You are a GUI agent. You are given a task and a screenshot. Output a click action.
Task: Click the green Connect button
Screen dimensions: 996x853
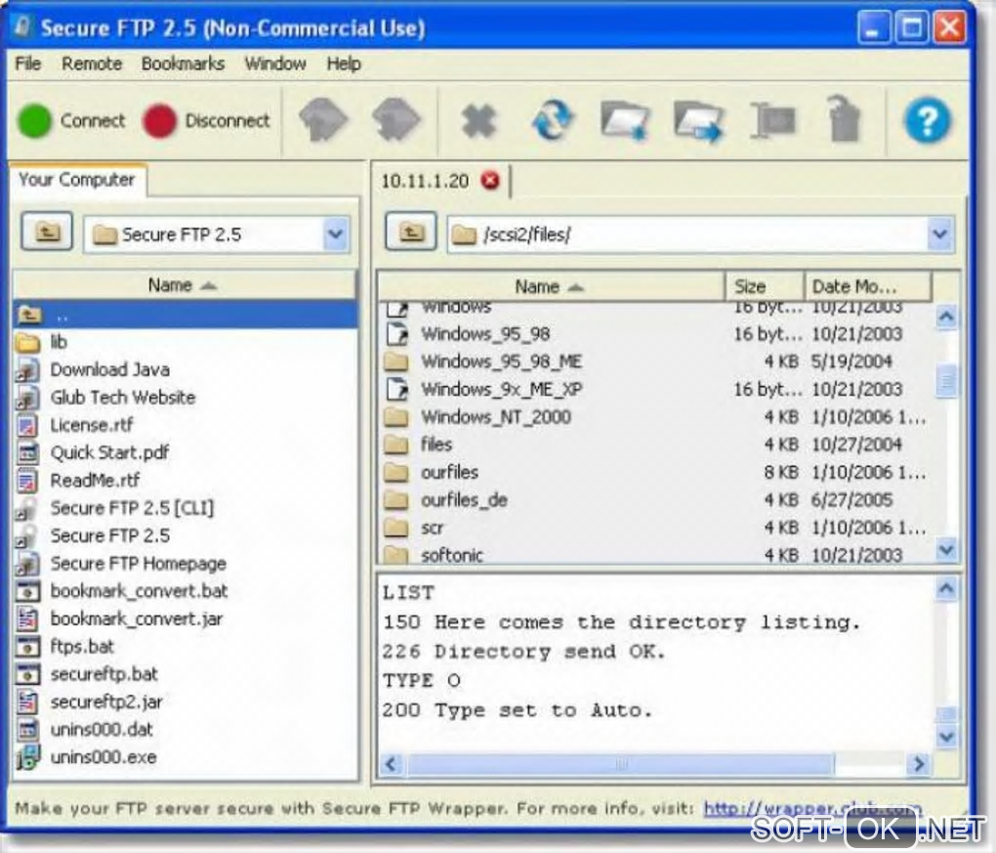point(72,121)
